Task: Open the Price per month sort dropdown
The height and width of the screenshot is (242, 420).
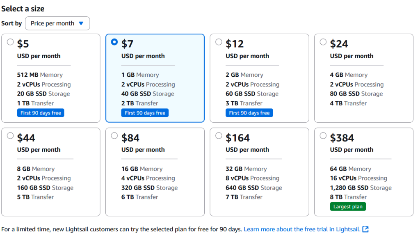Action: 57,23
